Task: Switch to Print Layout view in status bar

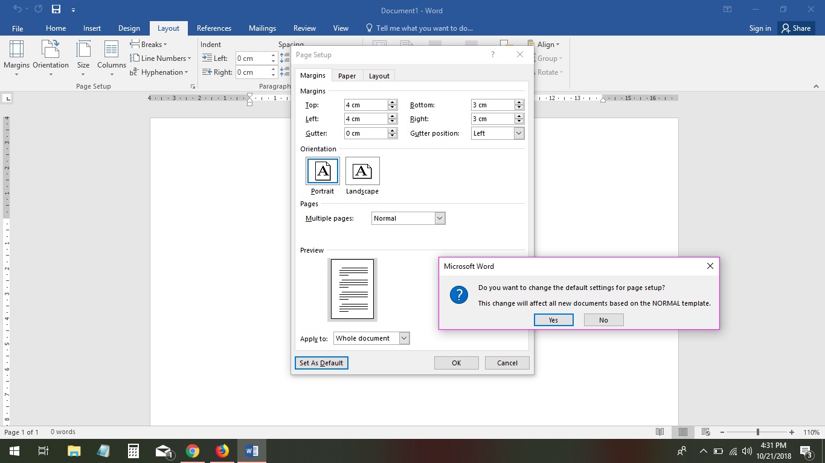Action: [683, 432]
